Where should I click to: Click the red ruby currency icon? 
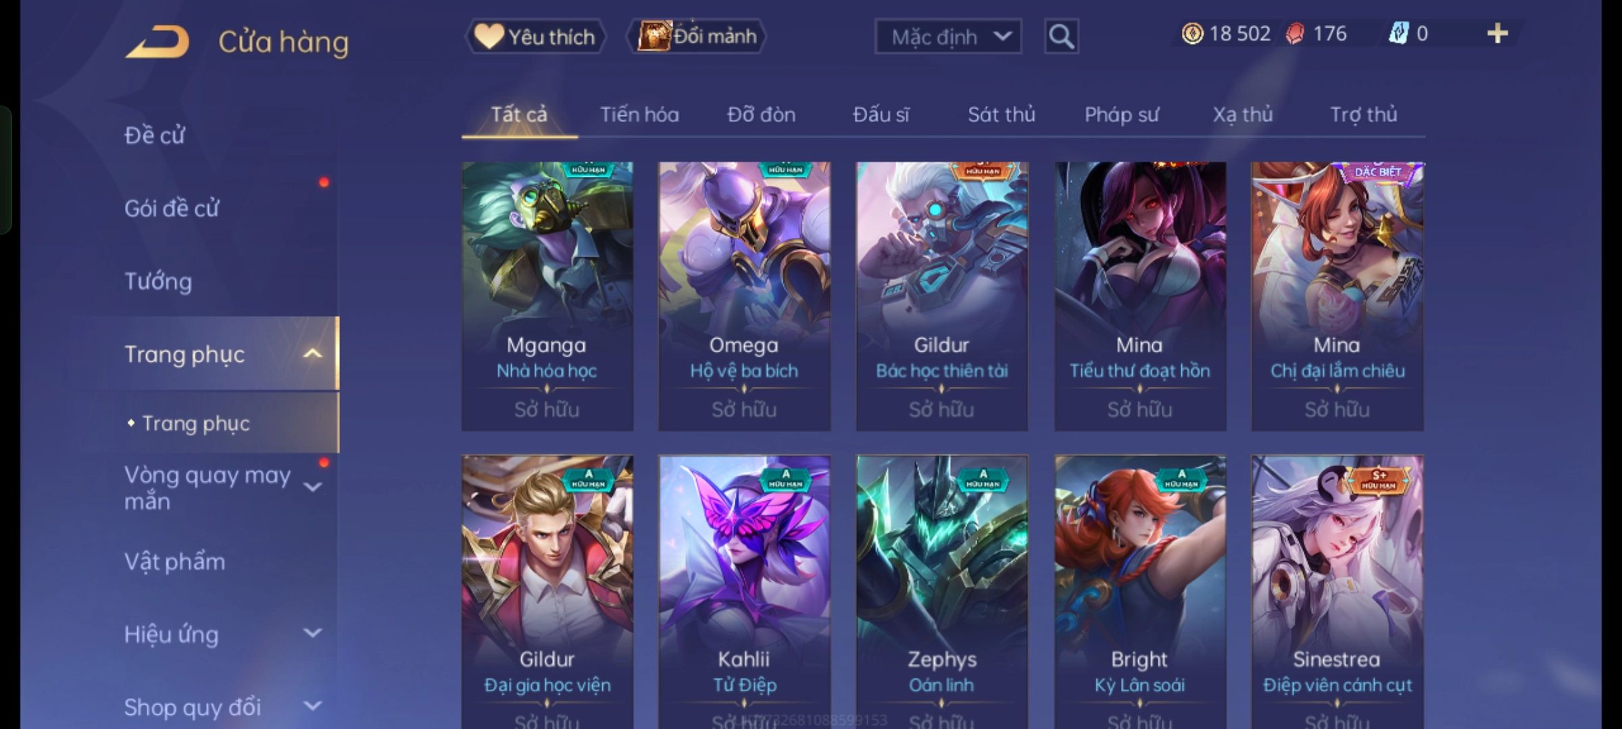[x=1295, y=34]
